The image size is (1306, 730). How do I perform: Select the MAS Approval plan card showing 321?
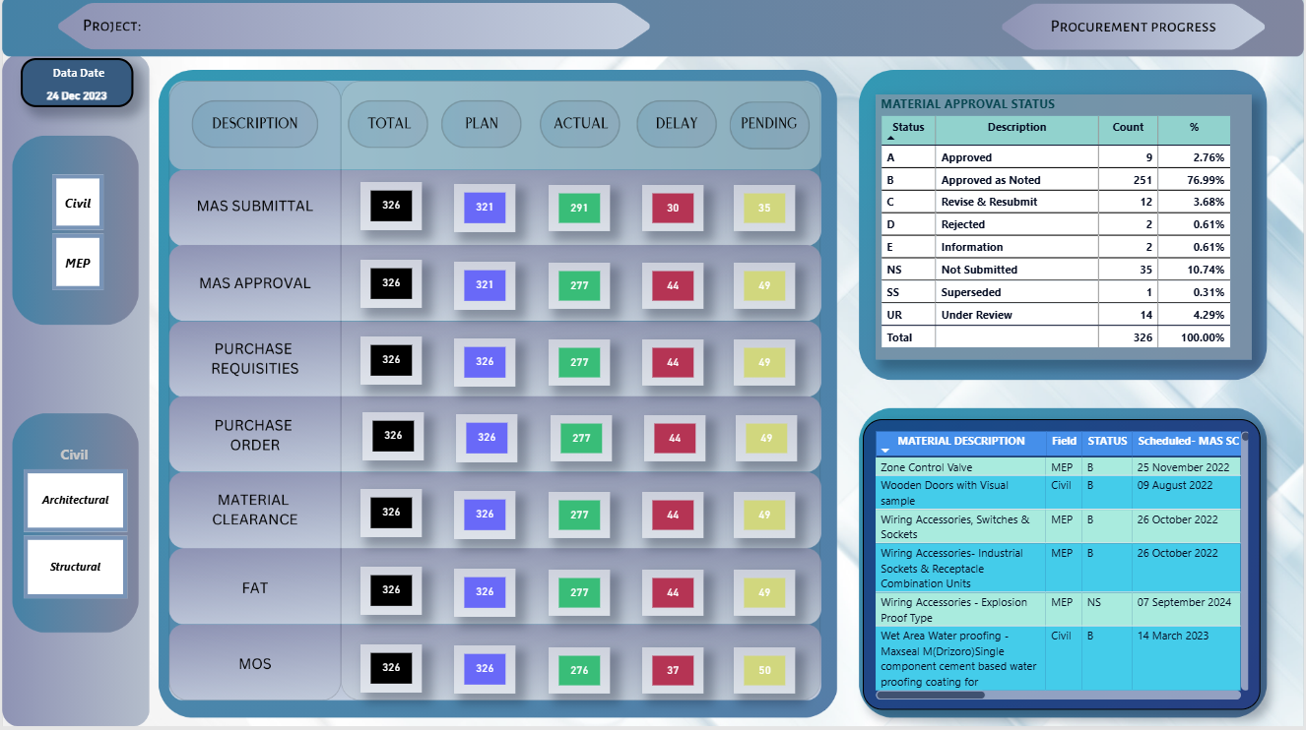tap(485, 284)
